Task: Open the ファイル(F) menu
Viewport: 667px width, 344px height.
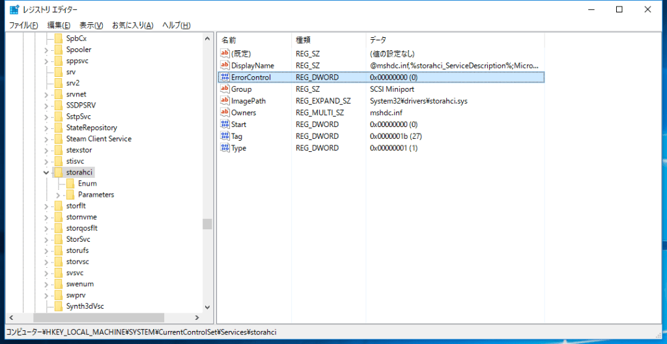Action: point(23,25)
